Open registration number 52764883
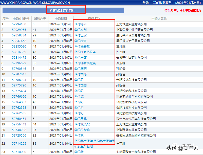 click(19, 102)
